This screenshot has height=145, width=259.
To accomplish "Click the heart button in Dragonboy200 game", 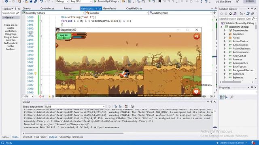I will pos(196,92).
